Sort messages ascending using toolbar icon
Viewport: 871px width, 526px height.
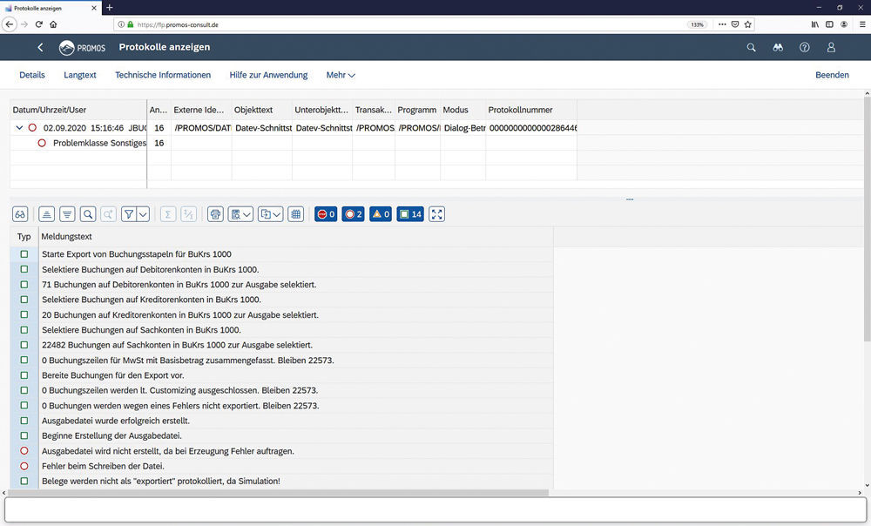point(46,214)
